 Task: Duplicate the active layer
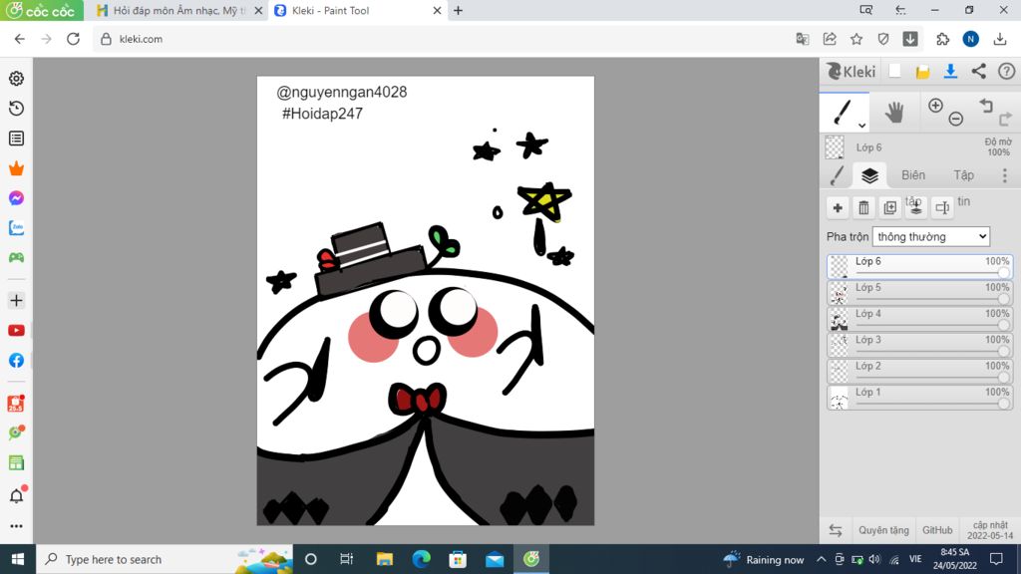tap(888, 207)
